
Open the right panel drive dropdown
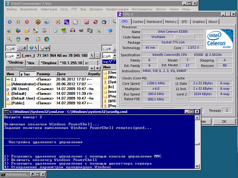[115, 56]
